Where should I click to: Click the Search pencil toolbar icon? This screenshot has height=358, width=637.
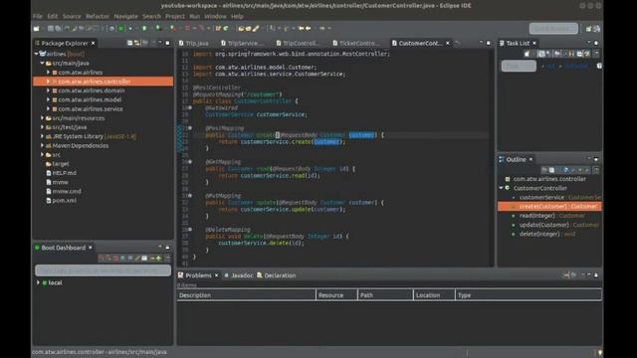pyautogui.click(x=256, y=29)
